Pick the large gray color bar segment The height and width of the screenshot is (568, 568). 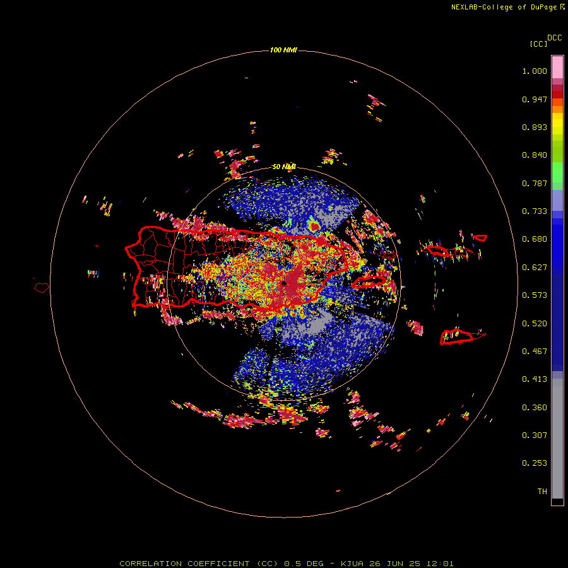click(x=557, y=439)
